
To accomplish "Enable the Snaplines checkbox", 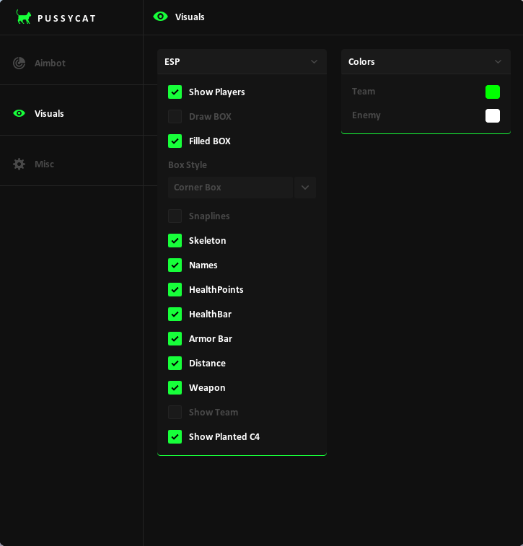I will [175, 216].
